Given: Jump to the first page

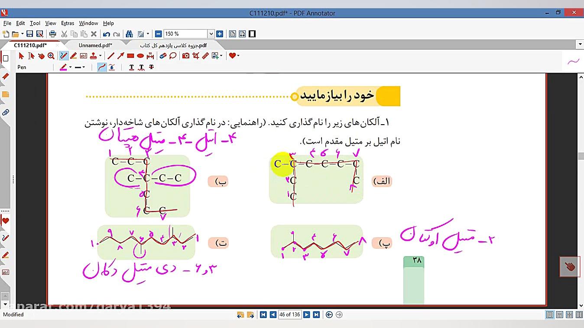Looking at the screenshot, I should [x=263, y=315].
